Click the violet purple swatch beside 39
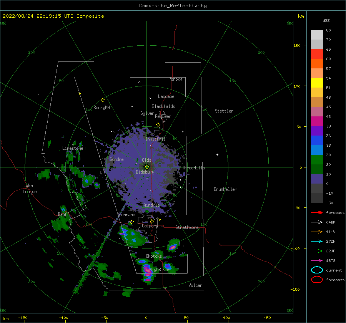Screen dimensions: 346x323 (x=317, y=131)
